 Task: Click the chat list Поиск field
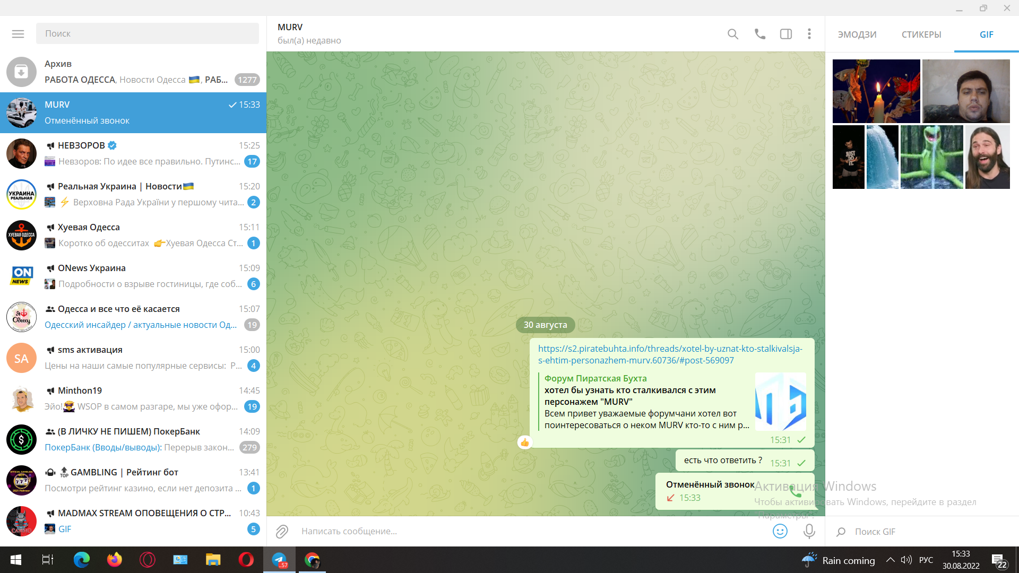(x=148, y=33)
